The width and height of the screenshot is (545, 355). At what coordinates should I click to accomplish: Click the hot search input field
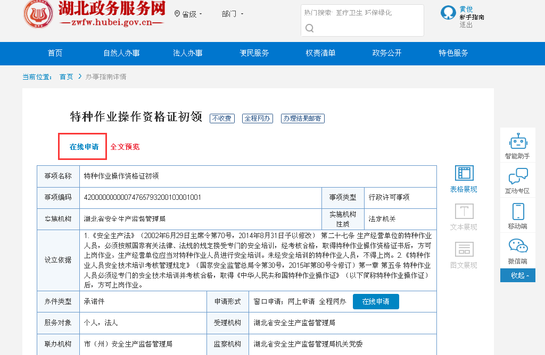click(x=362, y=13)
